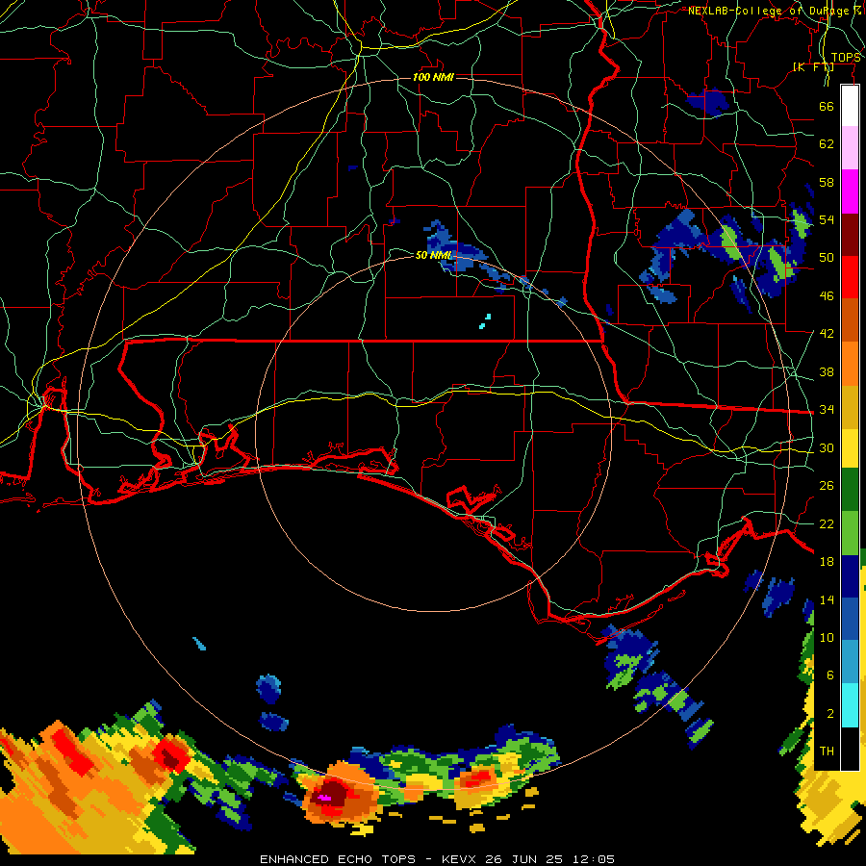Click the 100 NMI range ring label
This screenshot has height=866, width=866.
(x=433, y=77)
